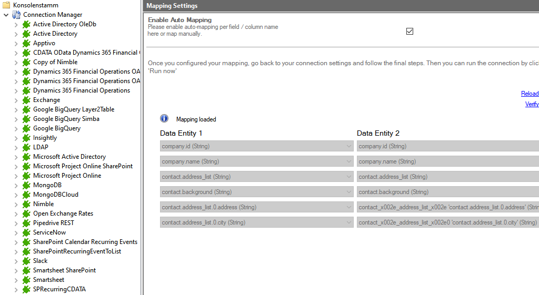This screenshot has height=295, width=539.
Task: Click the Pipedrive REST connection icon
Action: (x=26, y=223)
